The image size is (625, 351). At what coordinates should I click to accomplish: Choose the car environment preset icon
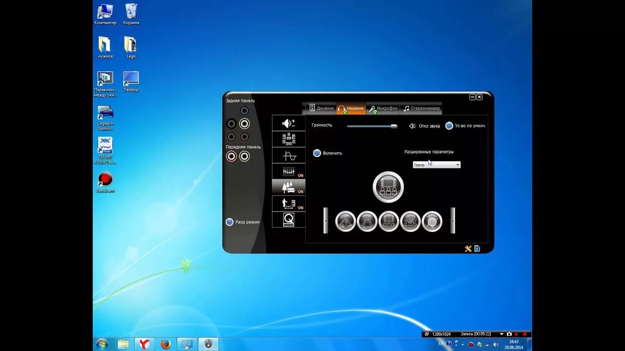tap(367, 221)
